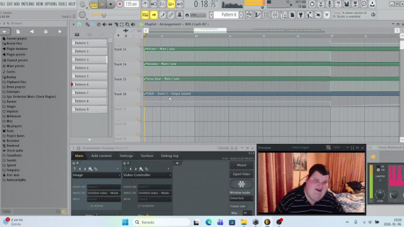Toggle the metronome icon
The width and height of the screenshot is (404, 227).
pos(145,4)
